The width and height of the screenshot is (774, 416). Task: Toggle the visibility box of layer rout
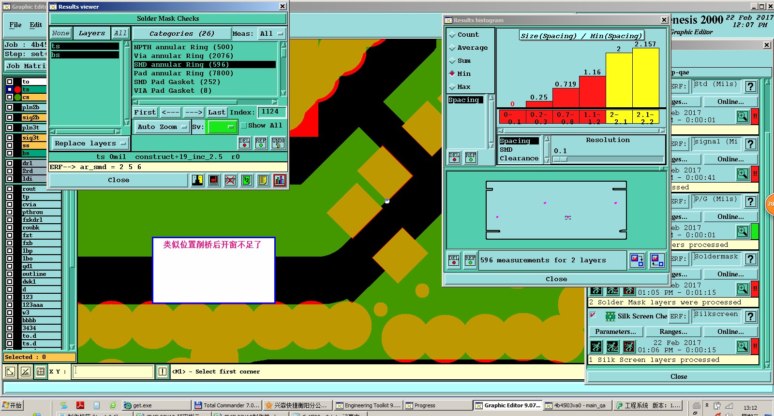click(10, 189)
